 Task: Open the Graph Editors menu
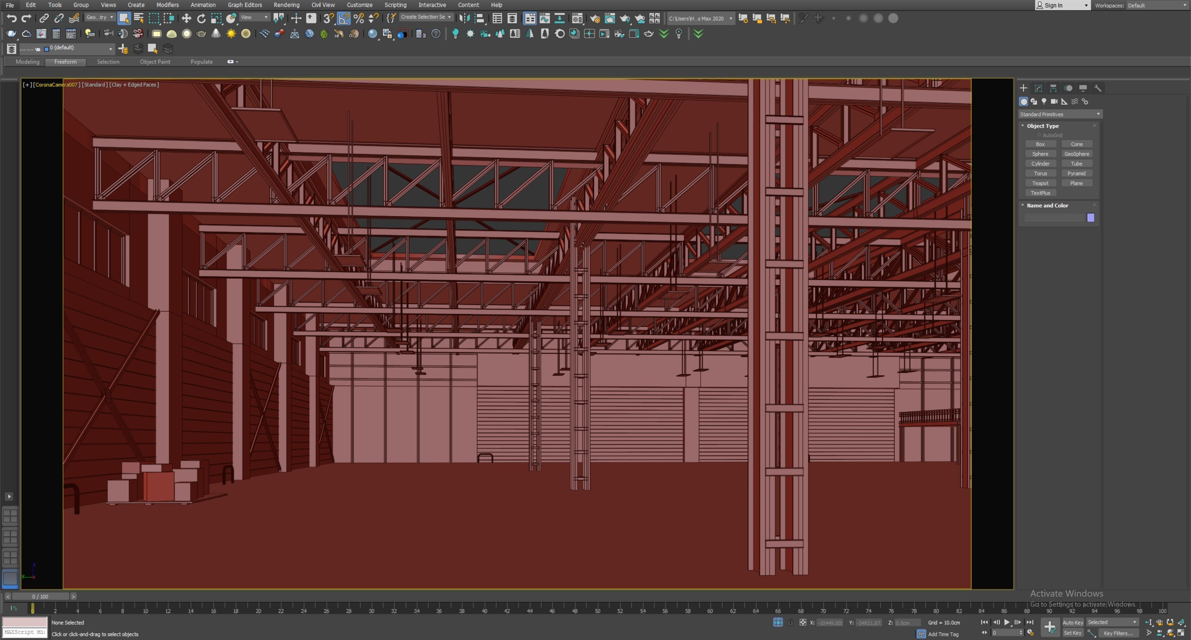click(x=245, y=5)
